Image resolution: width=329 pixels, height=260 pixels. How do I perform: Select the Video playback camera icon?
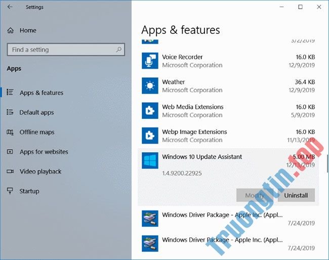click(10, 171)
